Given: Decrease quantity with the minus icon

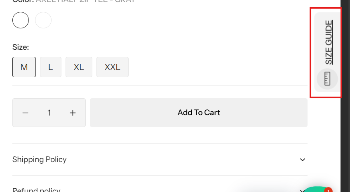Looking at the screenshot, I should 26,113.
